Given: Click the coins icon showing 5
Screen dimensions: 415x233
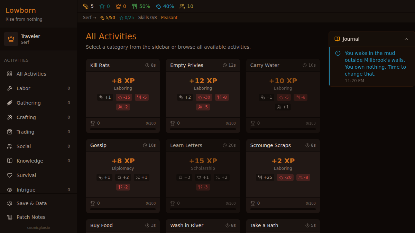Looking at the screenshot, I should tap(86, 6).
